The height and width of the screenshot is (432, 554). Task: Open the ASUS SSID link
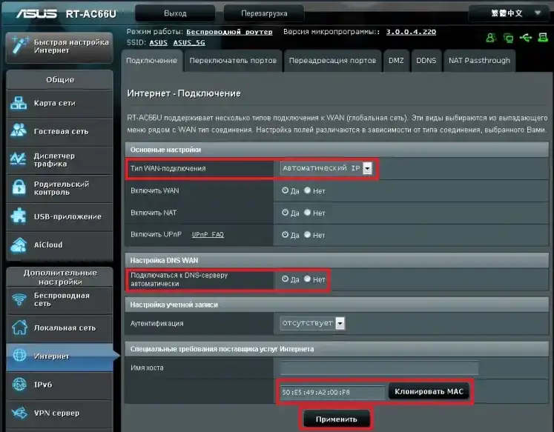click(x=158, y=43)
